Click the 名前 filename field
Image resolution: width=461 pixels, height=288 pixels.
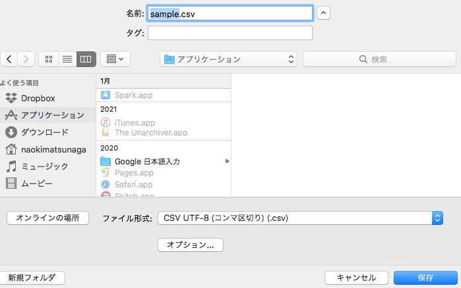tap(230, 13)
